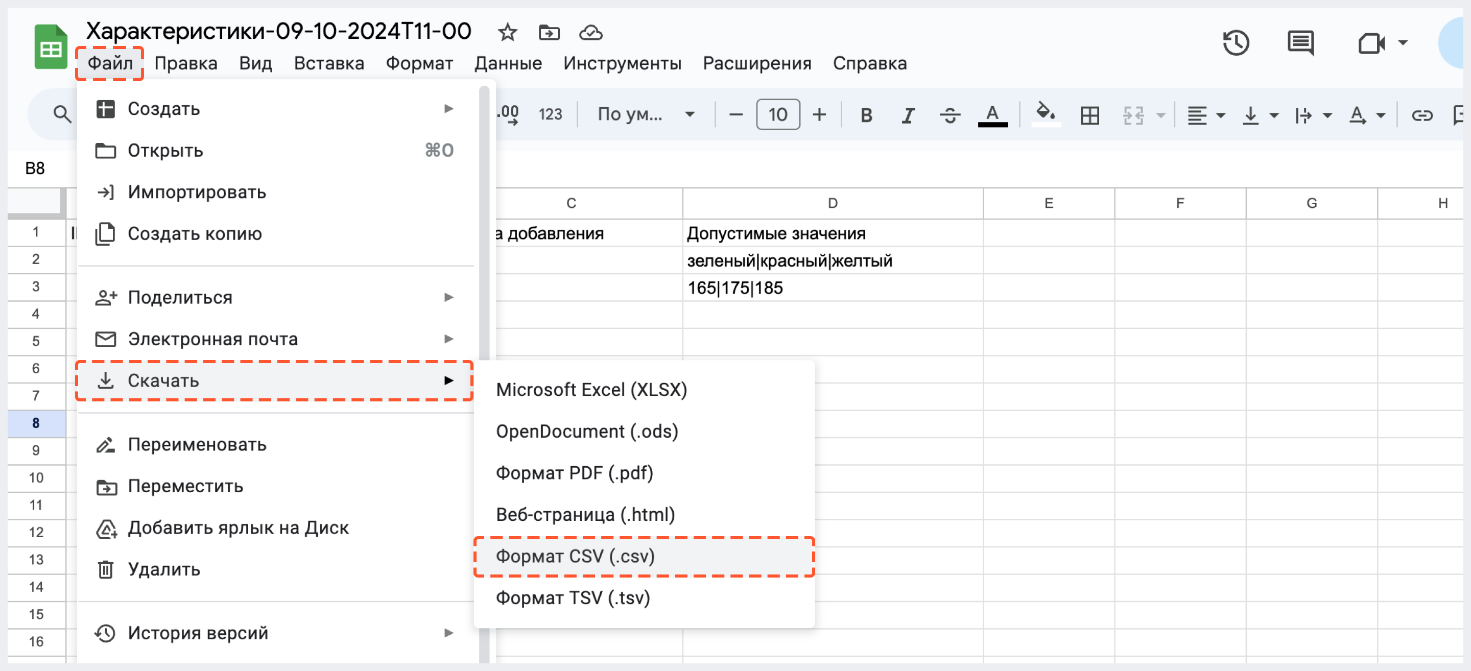Image resolution: width=1471 pixels, height=671 pixels.
Task: Open the Формат menu
Action: (419, 63)
